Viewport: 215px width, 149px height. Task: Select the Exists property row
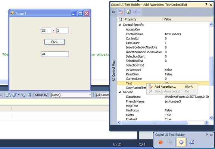click(163, 115)
